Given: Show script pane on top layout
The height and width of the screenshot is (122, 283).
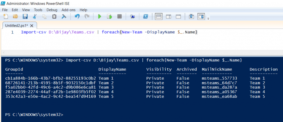Looking at the screenshot, I should click(159, 17).
